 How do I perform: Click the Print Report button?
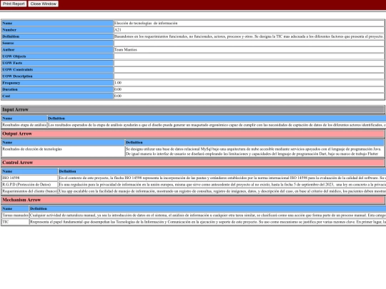[x=14, y=4]
